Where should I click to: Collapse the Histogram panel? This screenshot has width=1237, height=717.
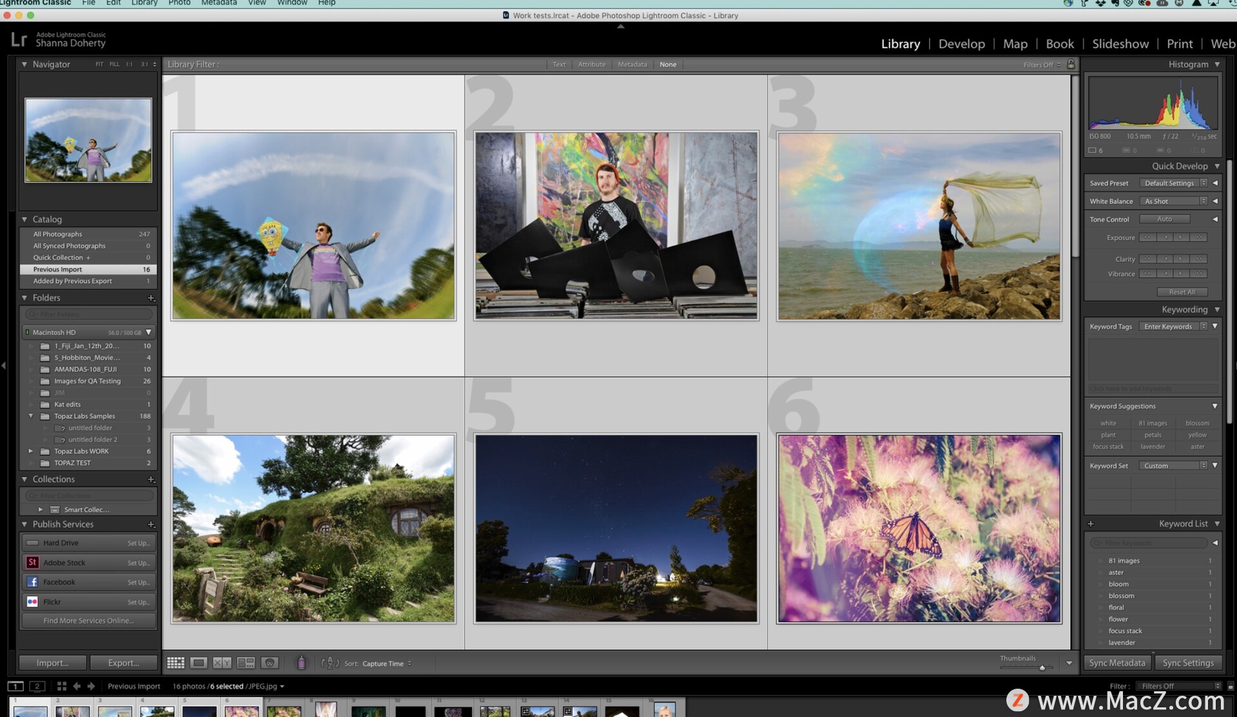(x=1217, y=64)
